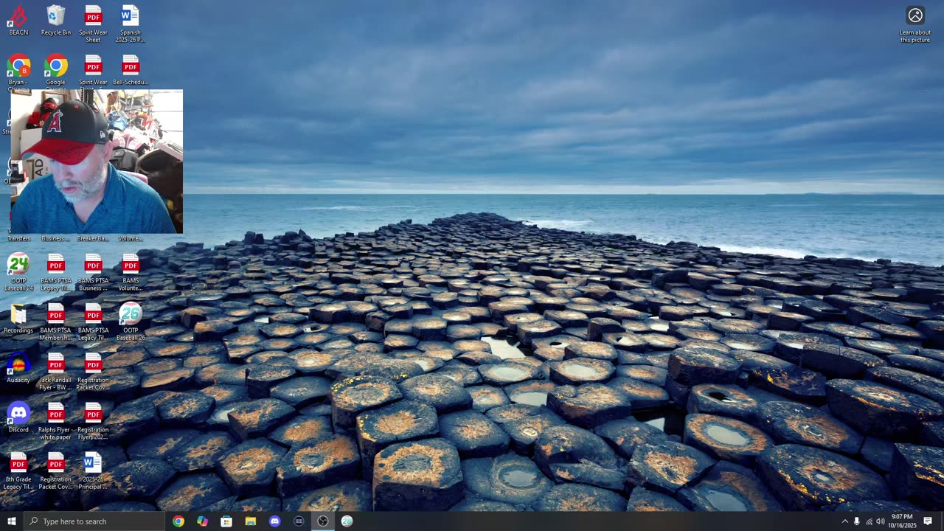944x531 pixels.
Task: Select the Breaker Ba... desktop label
Action: coord(93,238)
